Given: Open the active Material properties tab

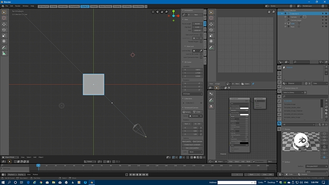Looking at the screenshot, I should tap(279, 123).
